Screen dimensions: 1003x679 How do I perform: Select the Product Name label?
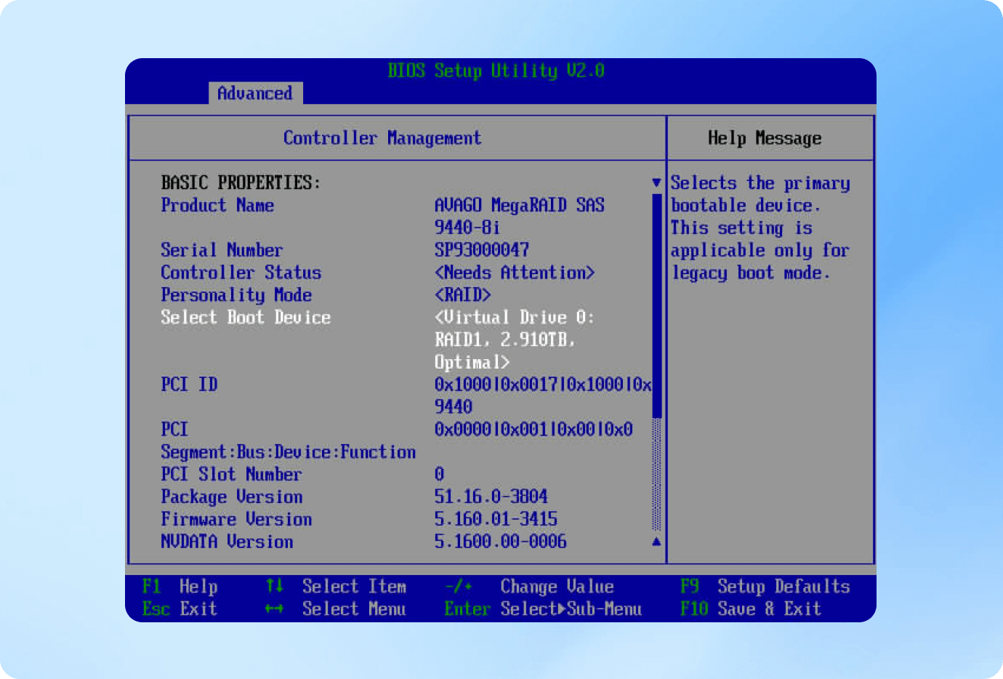pos(217,206)
